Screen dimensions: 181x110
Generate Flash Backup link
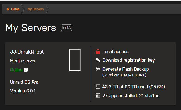point(126,69)
